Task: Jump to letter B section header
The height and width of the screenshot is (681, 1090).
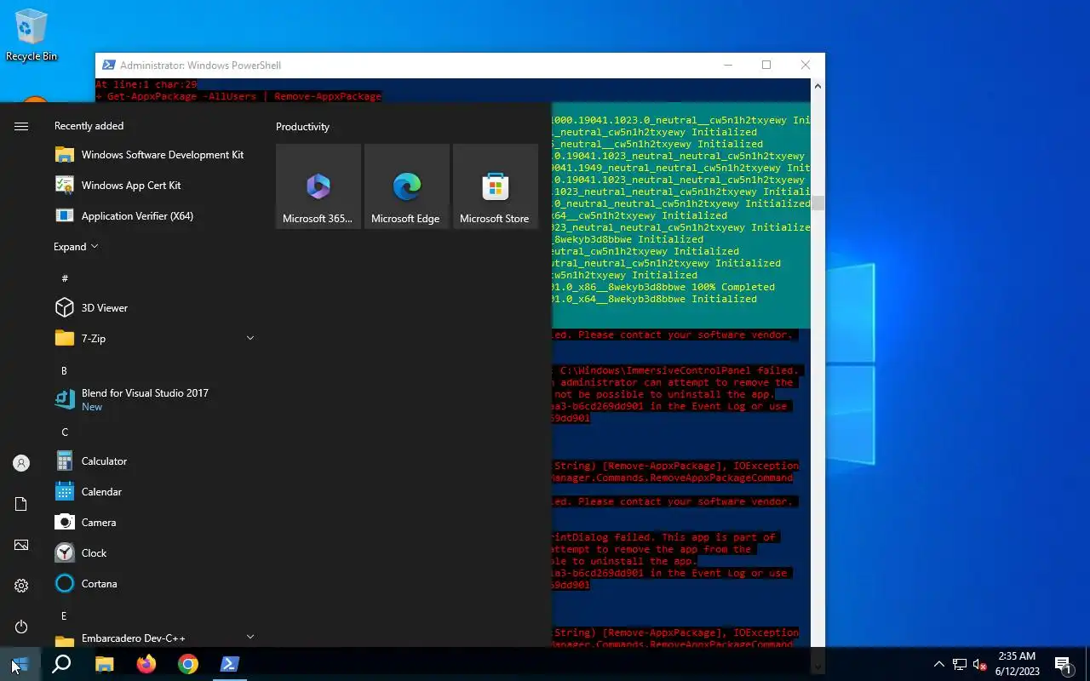Action: [65, 370]
